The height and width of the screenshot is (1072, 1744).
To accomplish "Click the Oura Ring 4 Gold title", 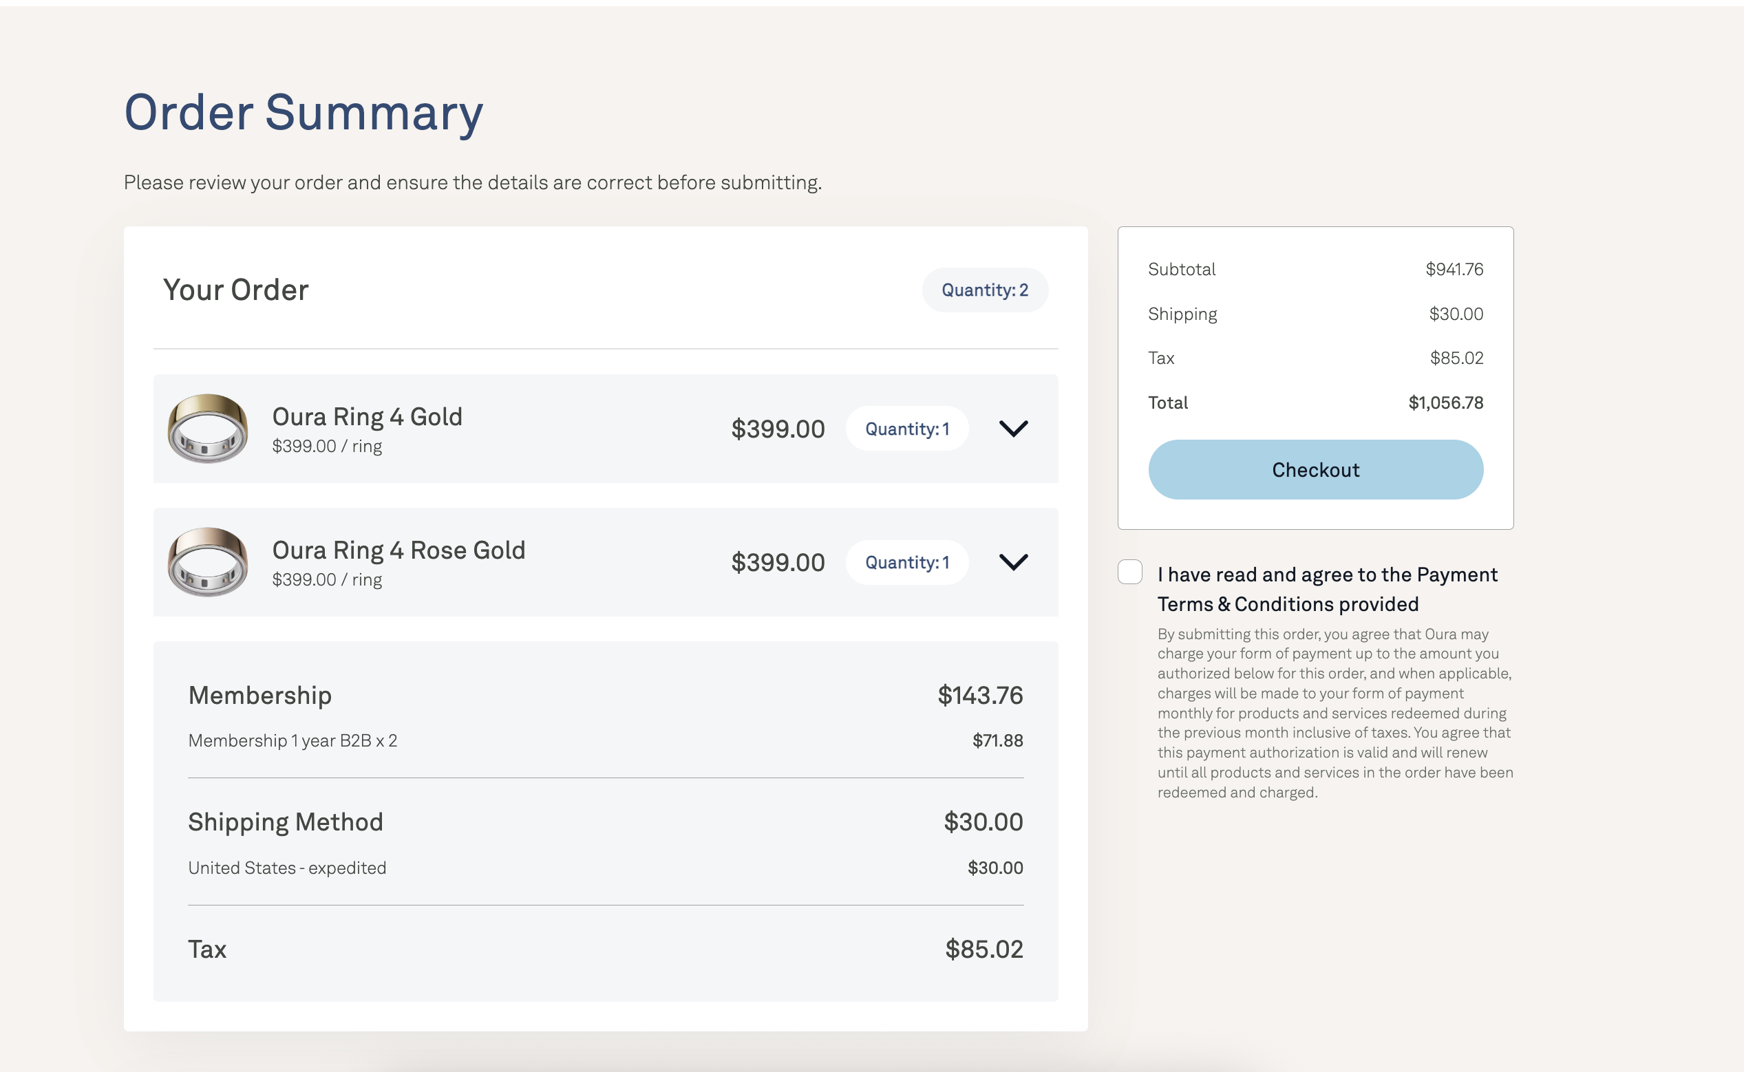I will pyautogui.click(x=368, y=416).
